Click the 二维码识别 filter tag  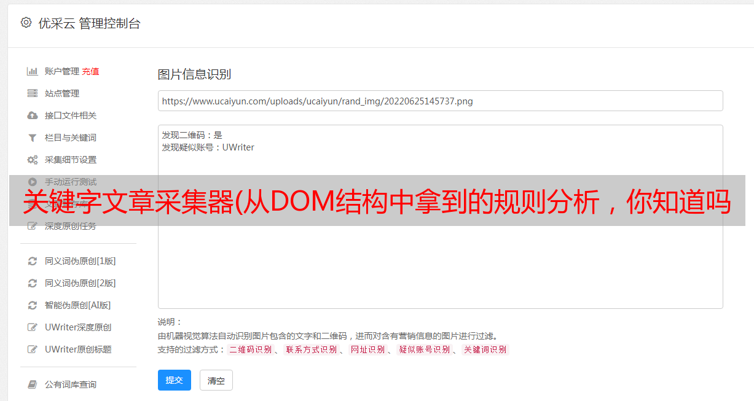(x=250, y=349)
